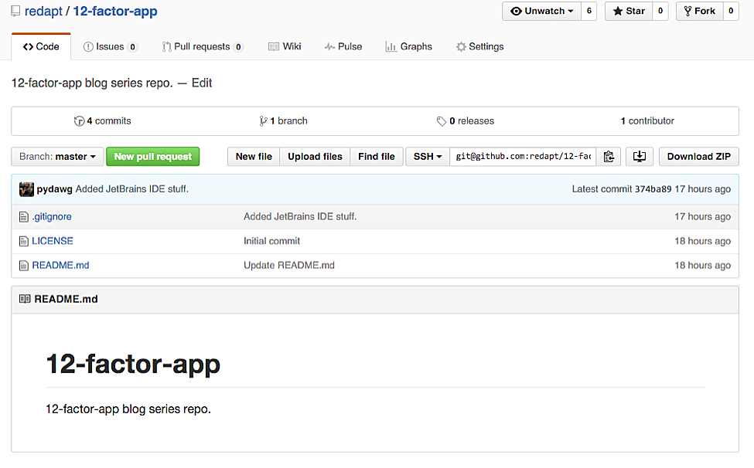Expand the SSH protocol dropdown
Viewport: 754px width, 468px height.
click(x=428, y=157)
